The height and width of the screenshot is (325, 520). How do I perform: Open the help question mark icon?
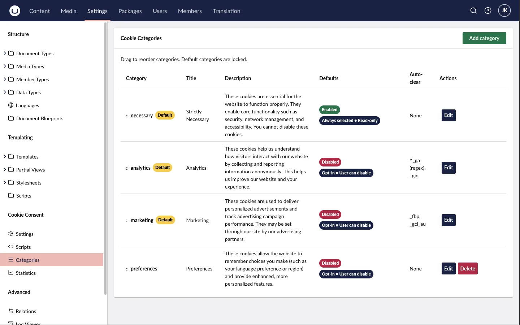488,11
